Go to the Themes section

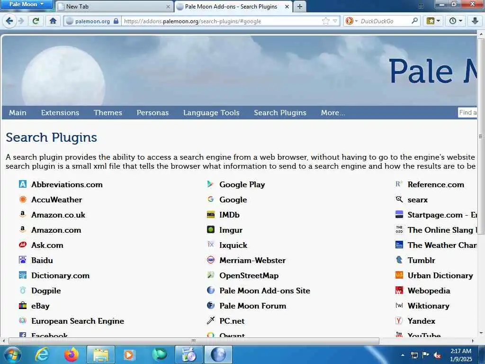108,113
